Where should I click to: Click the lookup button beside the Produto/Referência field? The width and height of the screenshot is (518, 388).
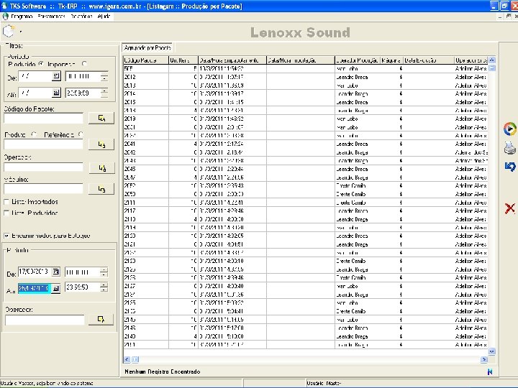coord(101,144)
